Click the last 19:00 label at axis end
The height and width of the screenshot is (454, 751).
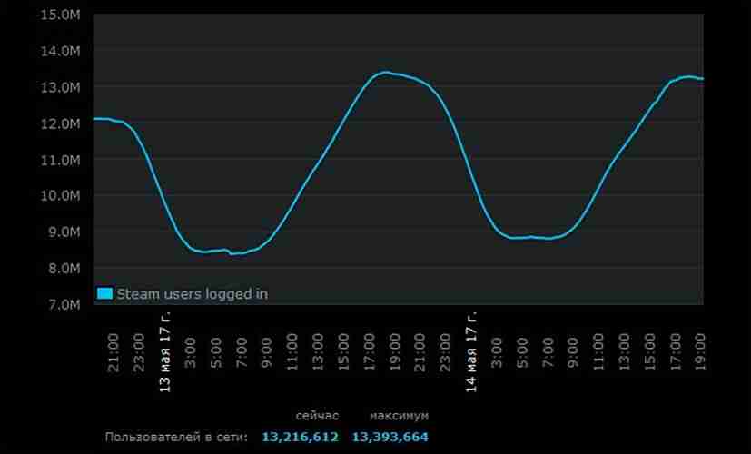click(699, 350)
